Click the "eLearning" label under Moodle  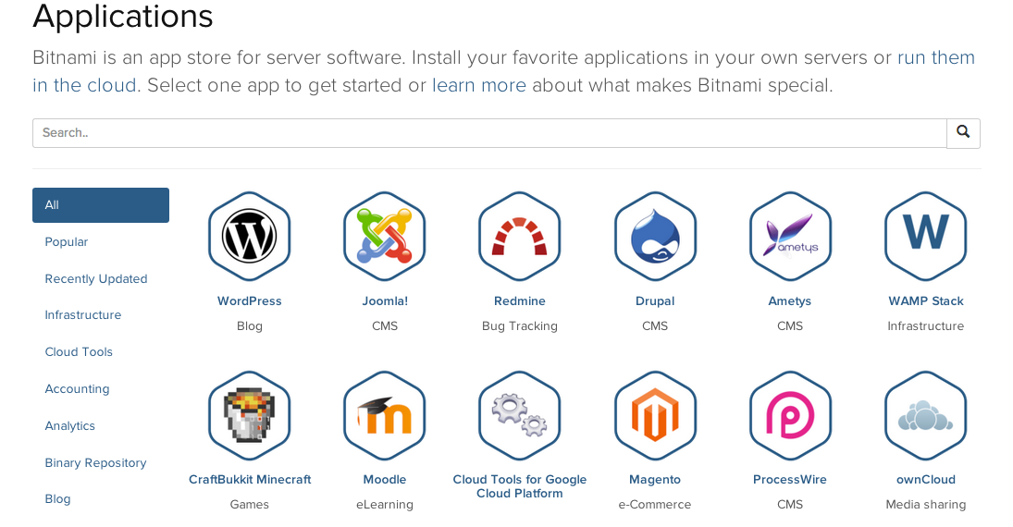[x=385, y=505]
